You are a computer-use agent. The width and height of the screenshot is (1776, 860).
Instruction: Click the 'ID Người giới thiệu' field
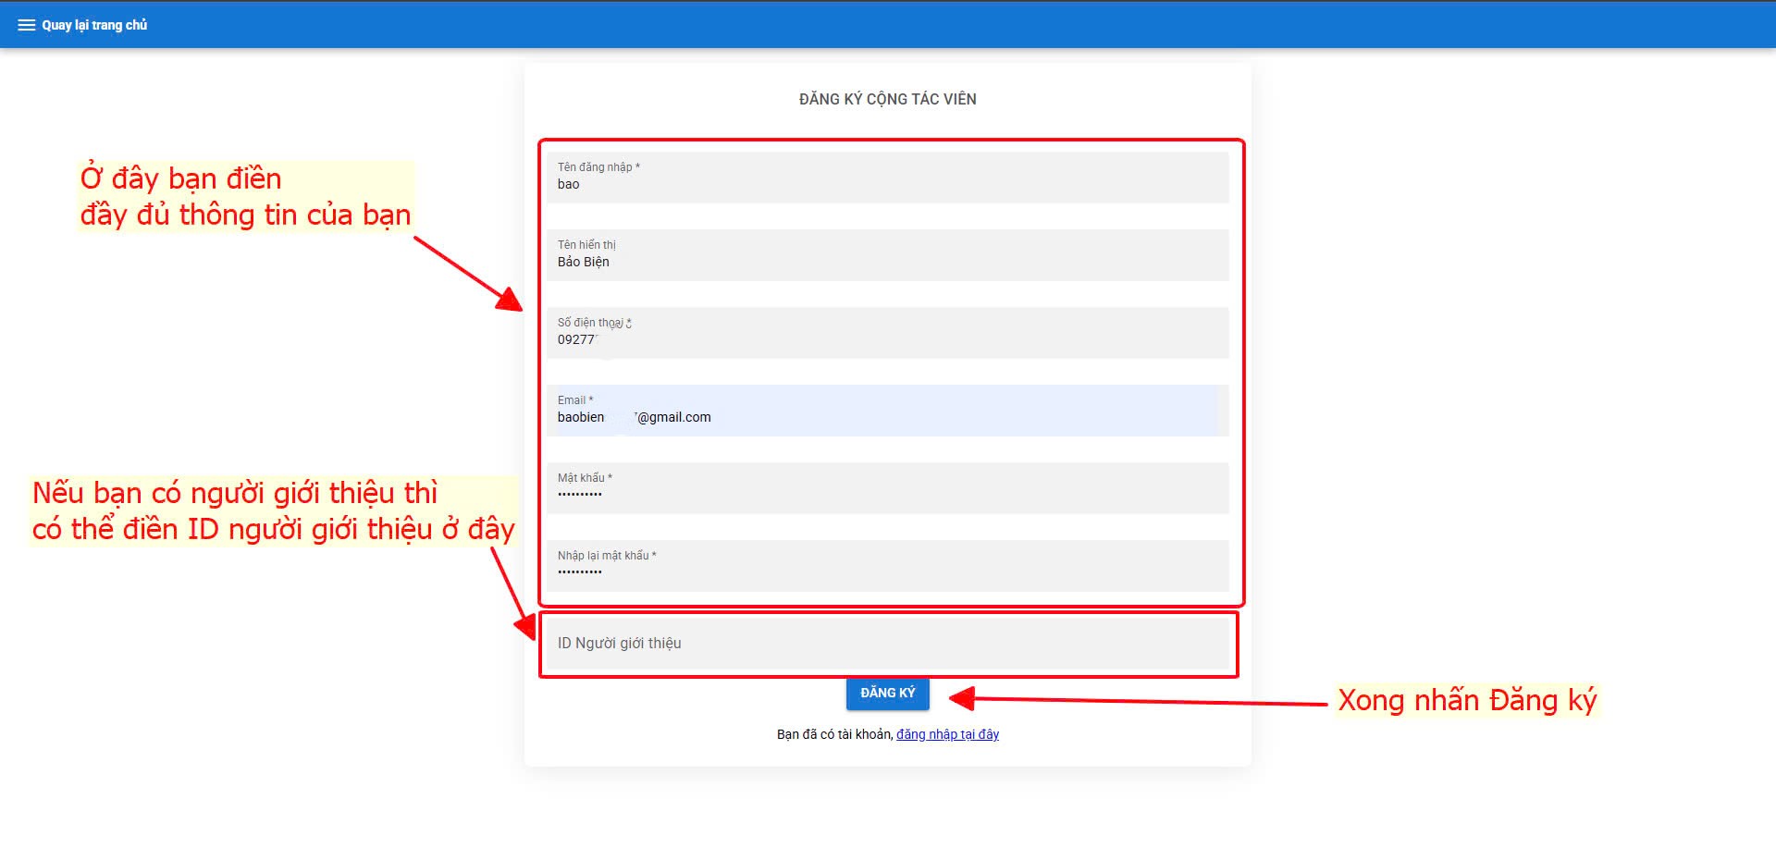pyautogui.click(x=886, y=644)
